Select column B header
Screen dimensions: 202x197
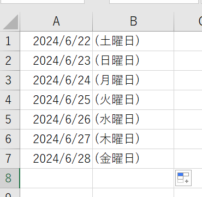(x=133, y=22)
